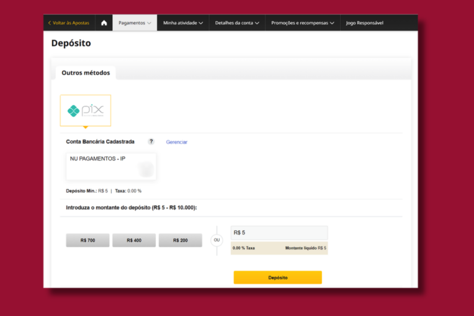Viewport: 474px width, 316px height.
Task: Open the Pagamentos dropdown menu
Action: [135, 23]
